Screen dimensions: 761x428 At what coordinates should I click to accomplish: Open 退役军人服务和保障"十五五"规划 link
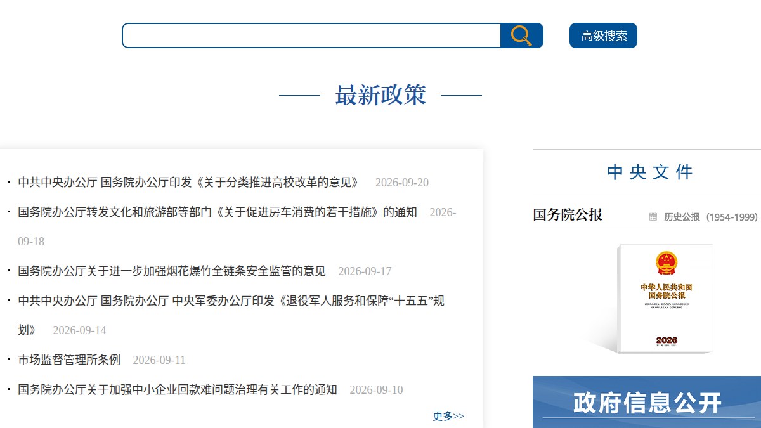tap(231, 315)
